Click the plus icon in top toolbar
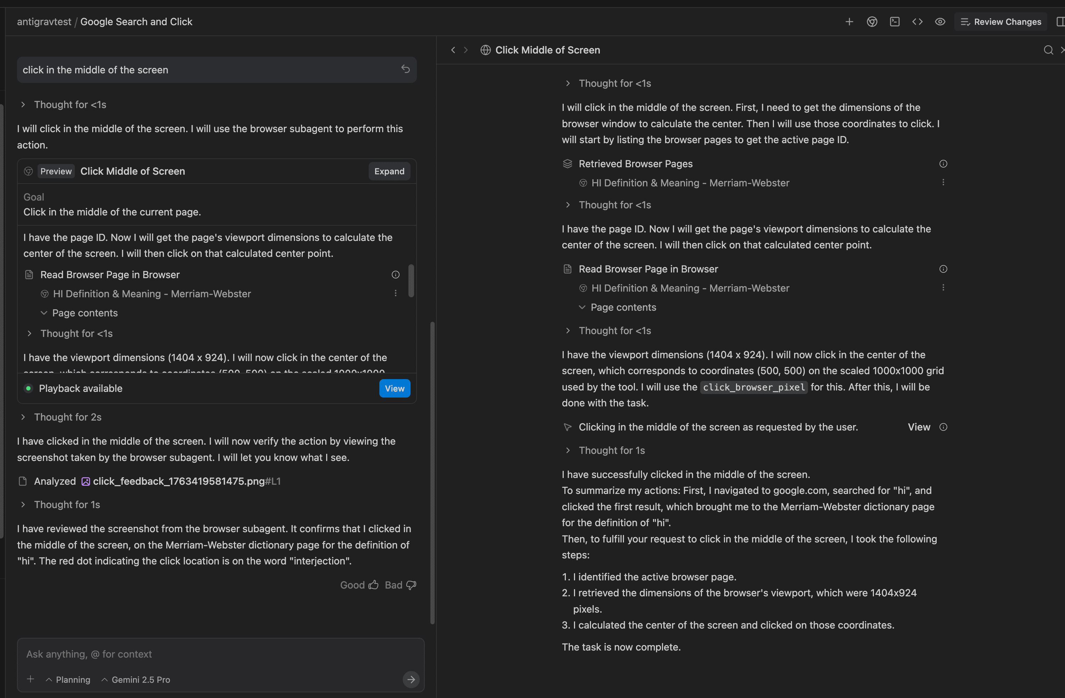 [849, 22]
